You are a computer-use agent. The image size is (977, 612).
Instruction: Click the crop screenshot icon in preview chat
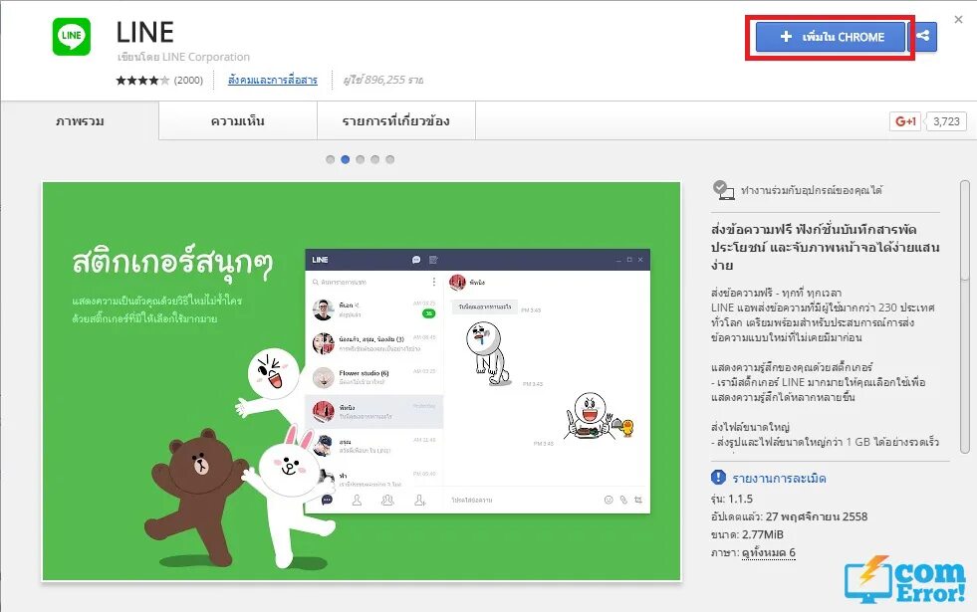click(x=638, y=500)
